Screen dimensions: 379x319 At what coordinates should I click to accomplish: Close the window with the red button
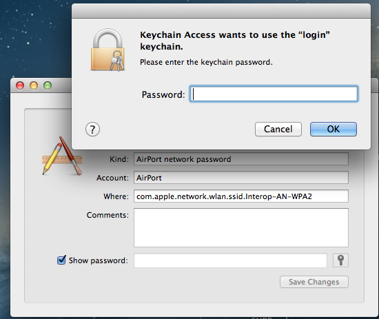click(x=20, y=85)
